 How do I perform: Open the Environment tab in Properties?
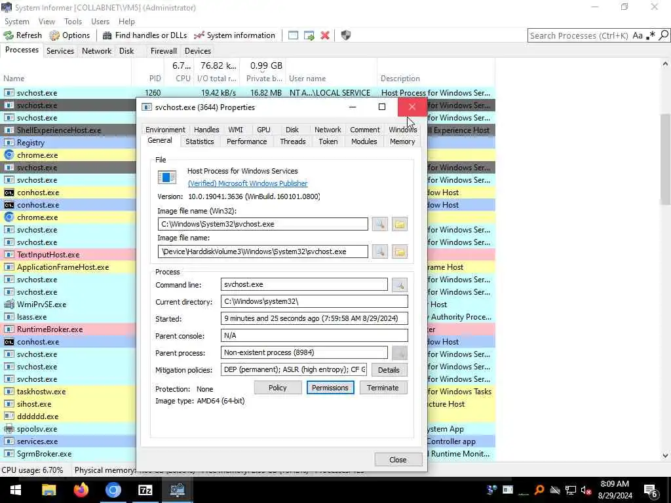(x=165, y=130)
